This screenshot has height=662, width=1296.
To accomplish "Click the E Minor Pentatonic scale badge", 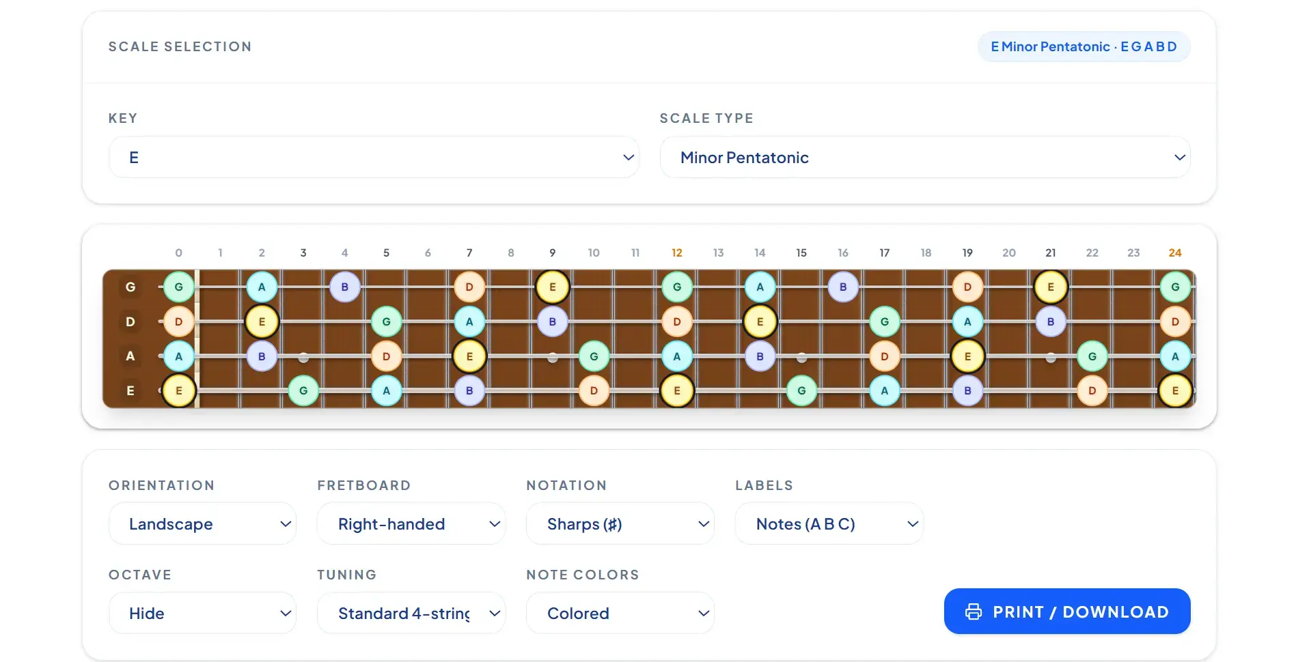I will pyautogui.click(x=1084, y=46).
